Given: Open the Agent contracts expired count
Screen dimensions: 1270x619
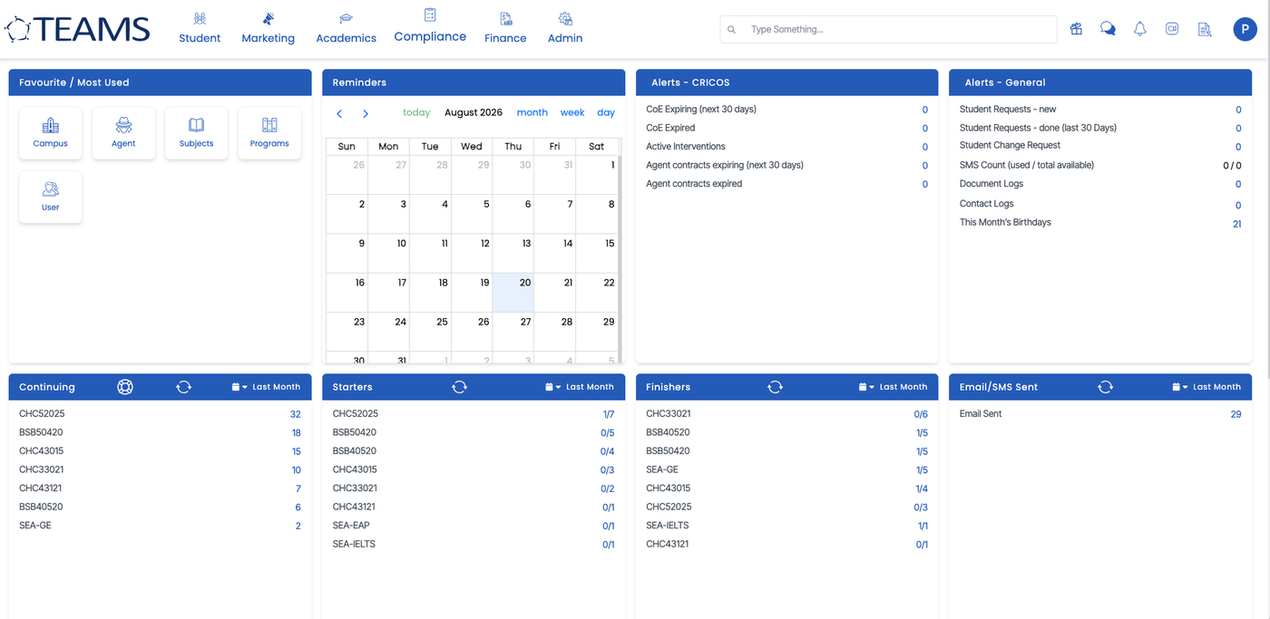Looking at the screenshot, I should [x=925, y=184].
